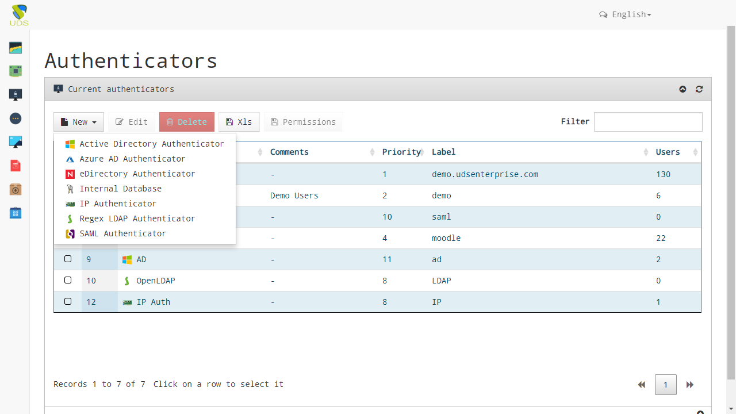The image size is (736, 414).
Task: Select the IP Auth row checkbox
Action: pyautogui.click(x=68, y=301)
